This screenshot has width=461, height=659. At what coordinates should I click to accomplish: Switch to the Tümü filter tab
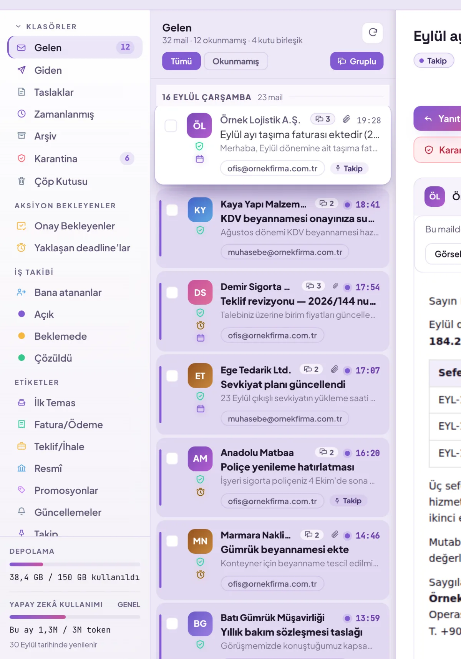[x=181, y=61]
